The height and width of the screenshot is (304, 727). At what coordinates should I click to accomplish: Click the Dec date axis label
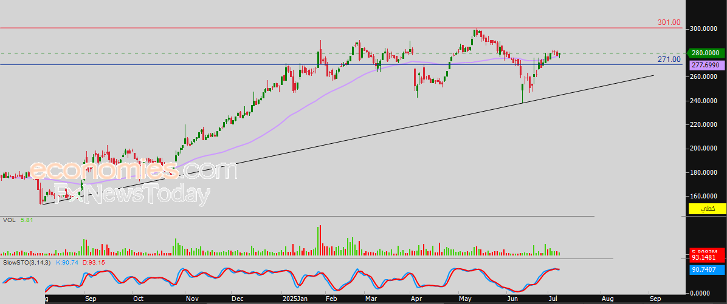(237, 299)
